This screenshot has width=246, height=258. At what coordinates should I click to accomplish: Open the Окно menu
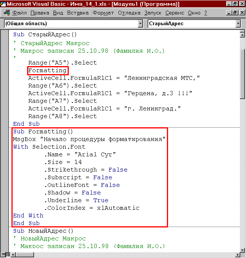tap(194, 13)
